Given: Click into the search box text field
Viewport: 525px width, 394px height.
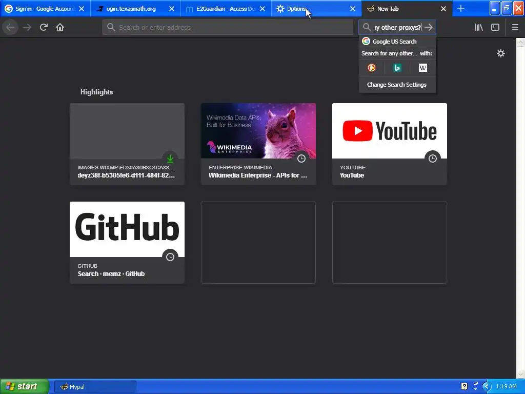Looking at the screenshot, I should tap(397, 27).
